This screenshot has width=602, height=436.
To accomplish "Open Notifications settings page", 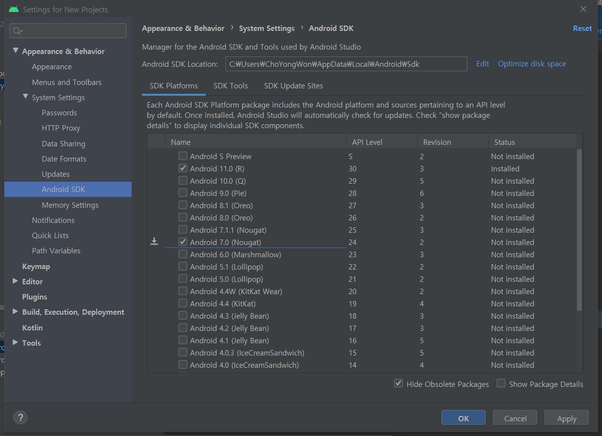I will click(x=53, y=220).
